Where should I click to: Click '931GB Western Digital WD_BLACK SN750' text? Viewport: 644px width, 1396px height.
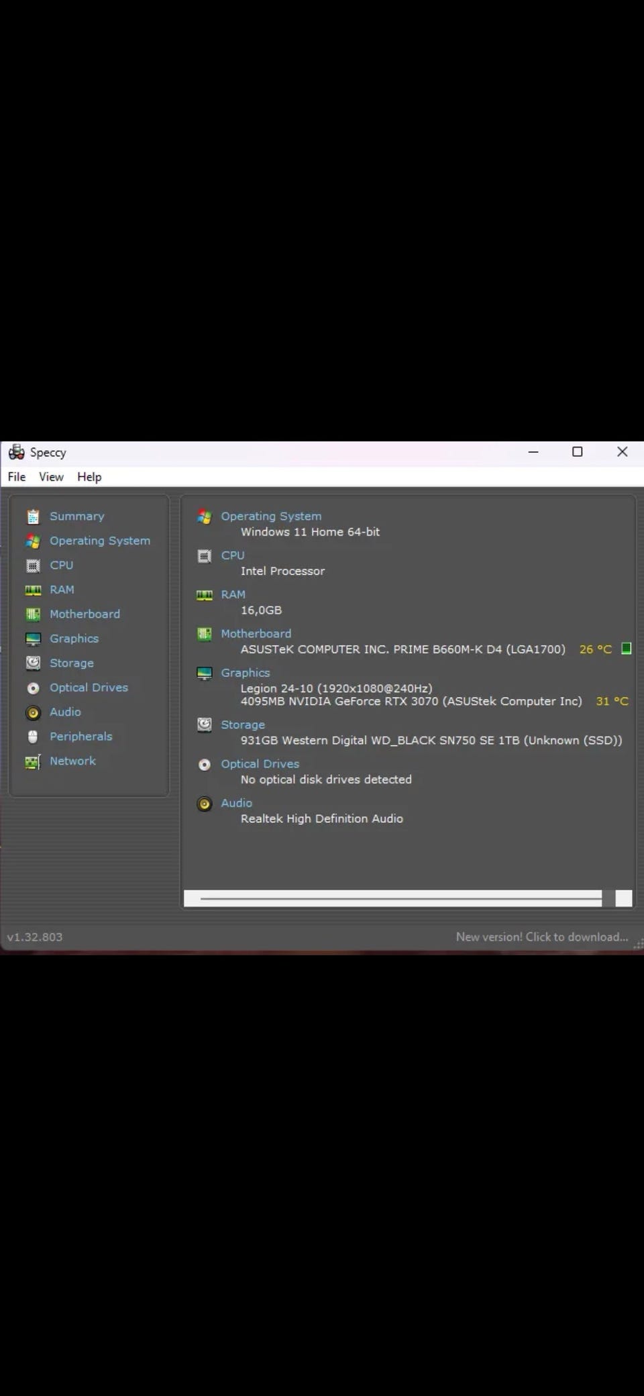(x=358, y=741)
